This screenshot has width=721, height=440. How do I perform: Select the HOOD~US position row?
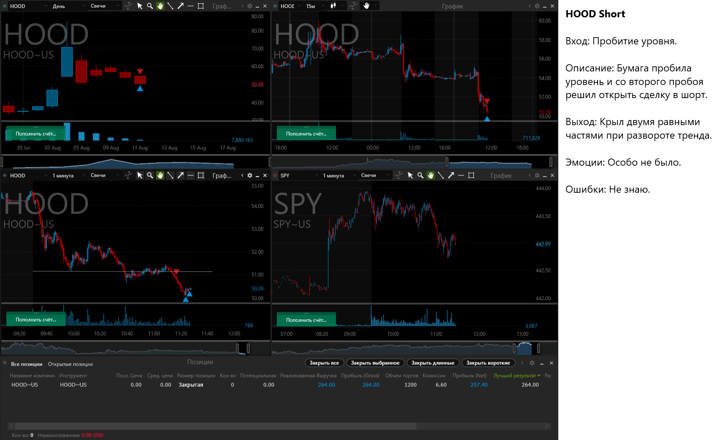point(279,385)
